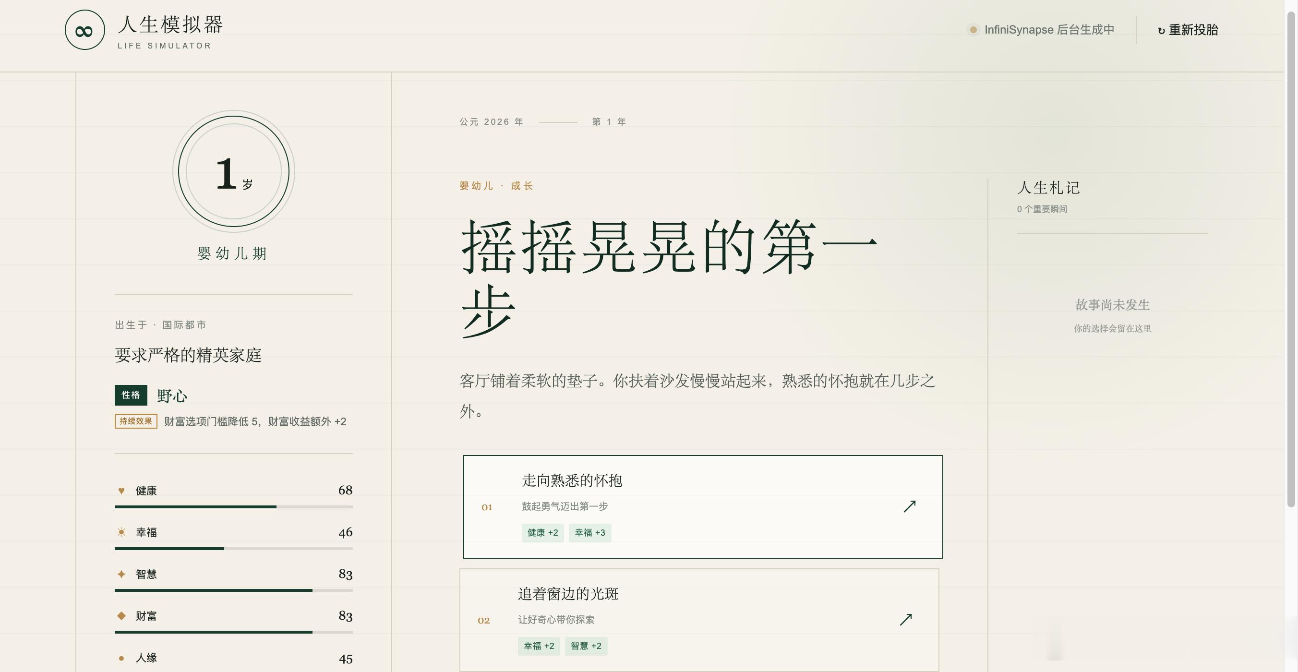This screenshot has width=1298, height=672.
Task: Click the infinity logo icon
Action: point(84,30)
